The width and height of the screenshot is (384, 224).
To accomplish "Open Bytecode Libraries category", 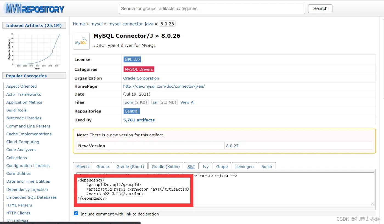I will (x=24, y=118).
